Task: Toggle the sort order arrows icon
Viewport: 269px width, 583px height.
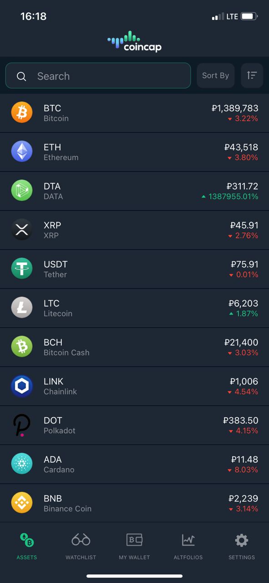Action: click(x=252, y=76)
